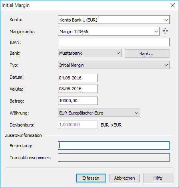Select the Datum field 04.08.2016
Screen dimensions: 179x188
pyautogui.click(x=78, y=78)
